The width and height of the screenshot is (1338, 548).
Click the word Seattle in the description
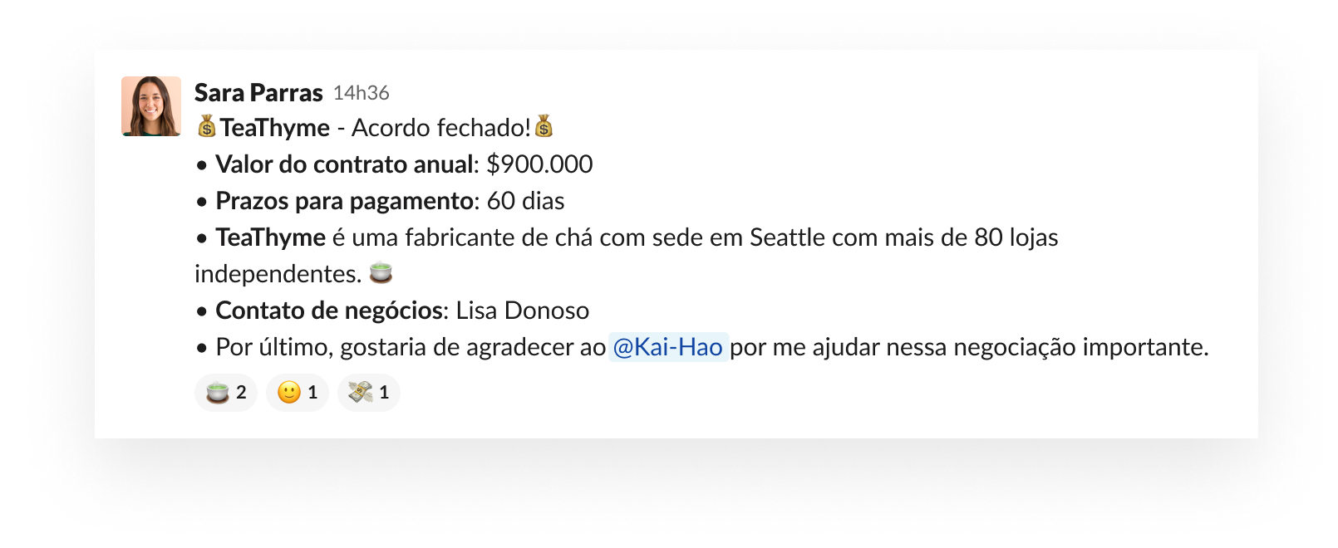coord(788,237)
